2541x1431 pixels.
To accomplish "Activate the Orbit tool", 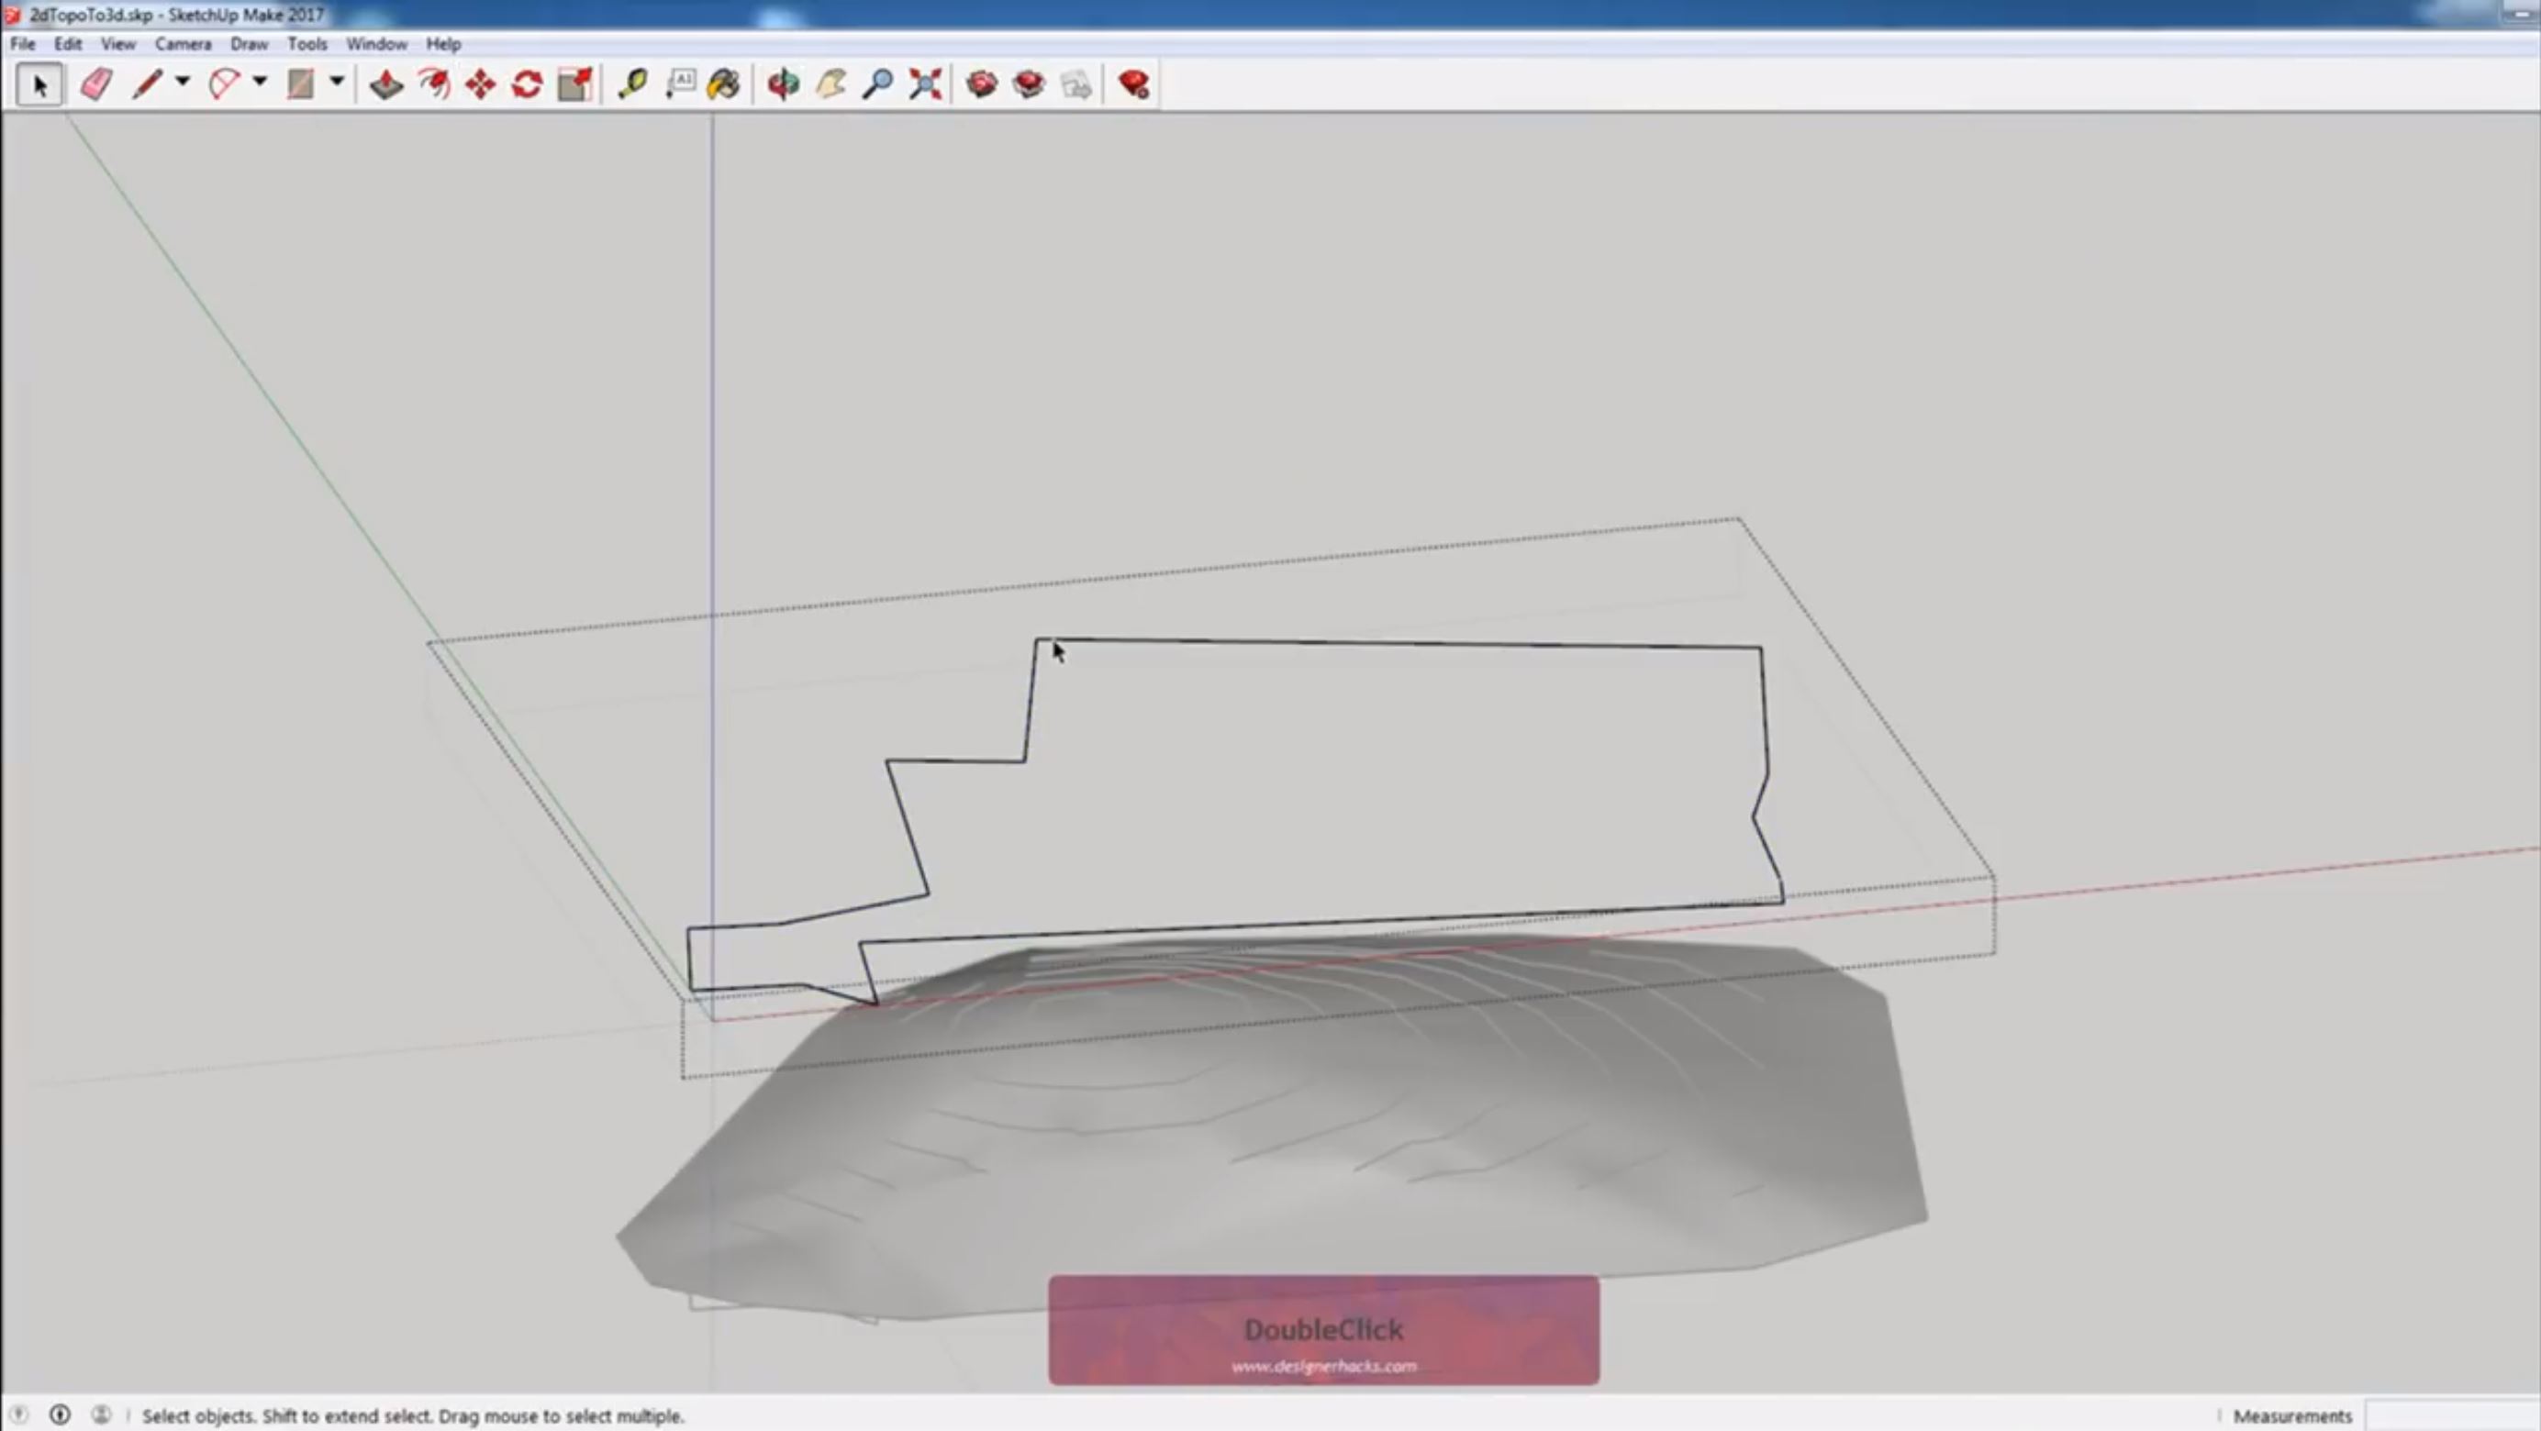I will (x=783, y=84).
